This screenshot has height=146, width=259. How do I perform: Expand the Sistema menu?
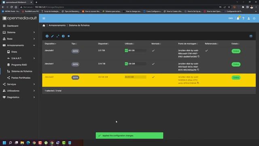point(19,32)
